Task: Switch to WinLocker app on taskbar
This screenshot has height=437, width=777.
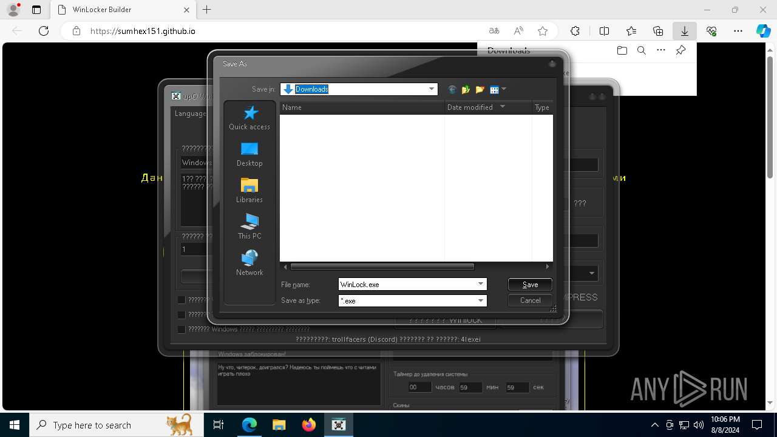Action: tap(338, 425)
